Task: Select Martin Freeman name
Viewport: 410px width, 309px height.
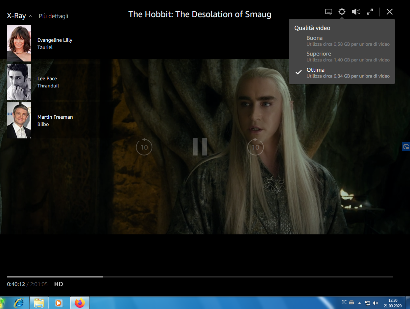Action: coord(55,117)
